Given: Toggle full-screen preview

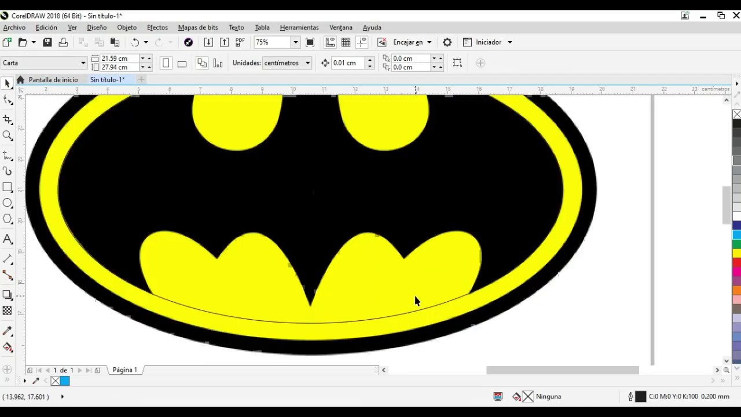Looking at the screenshot, I should 310,42.
